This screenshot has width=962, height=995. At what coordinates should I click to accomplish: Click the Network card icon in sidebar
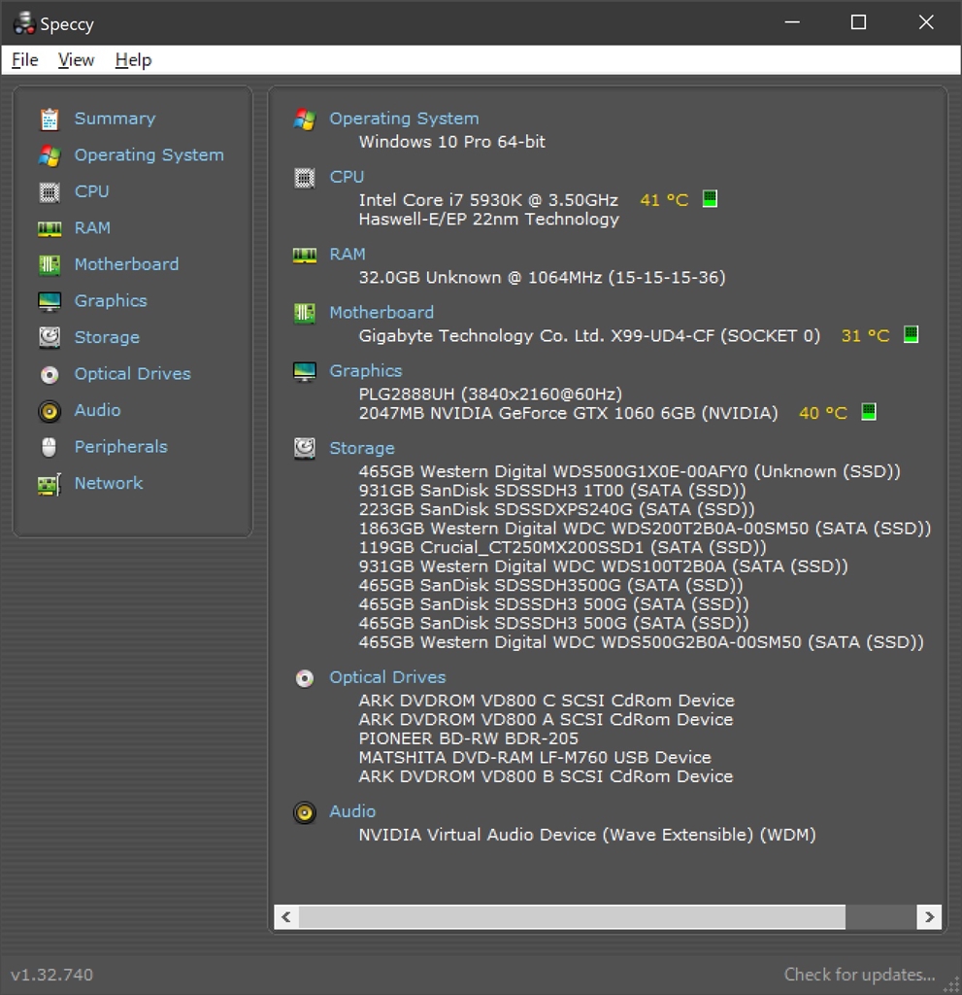tap(50, 484)
